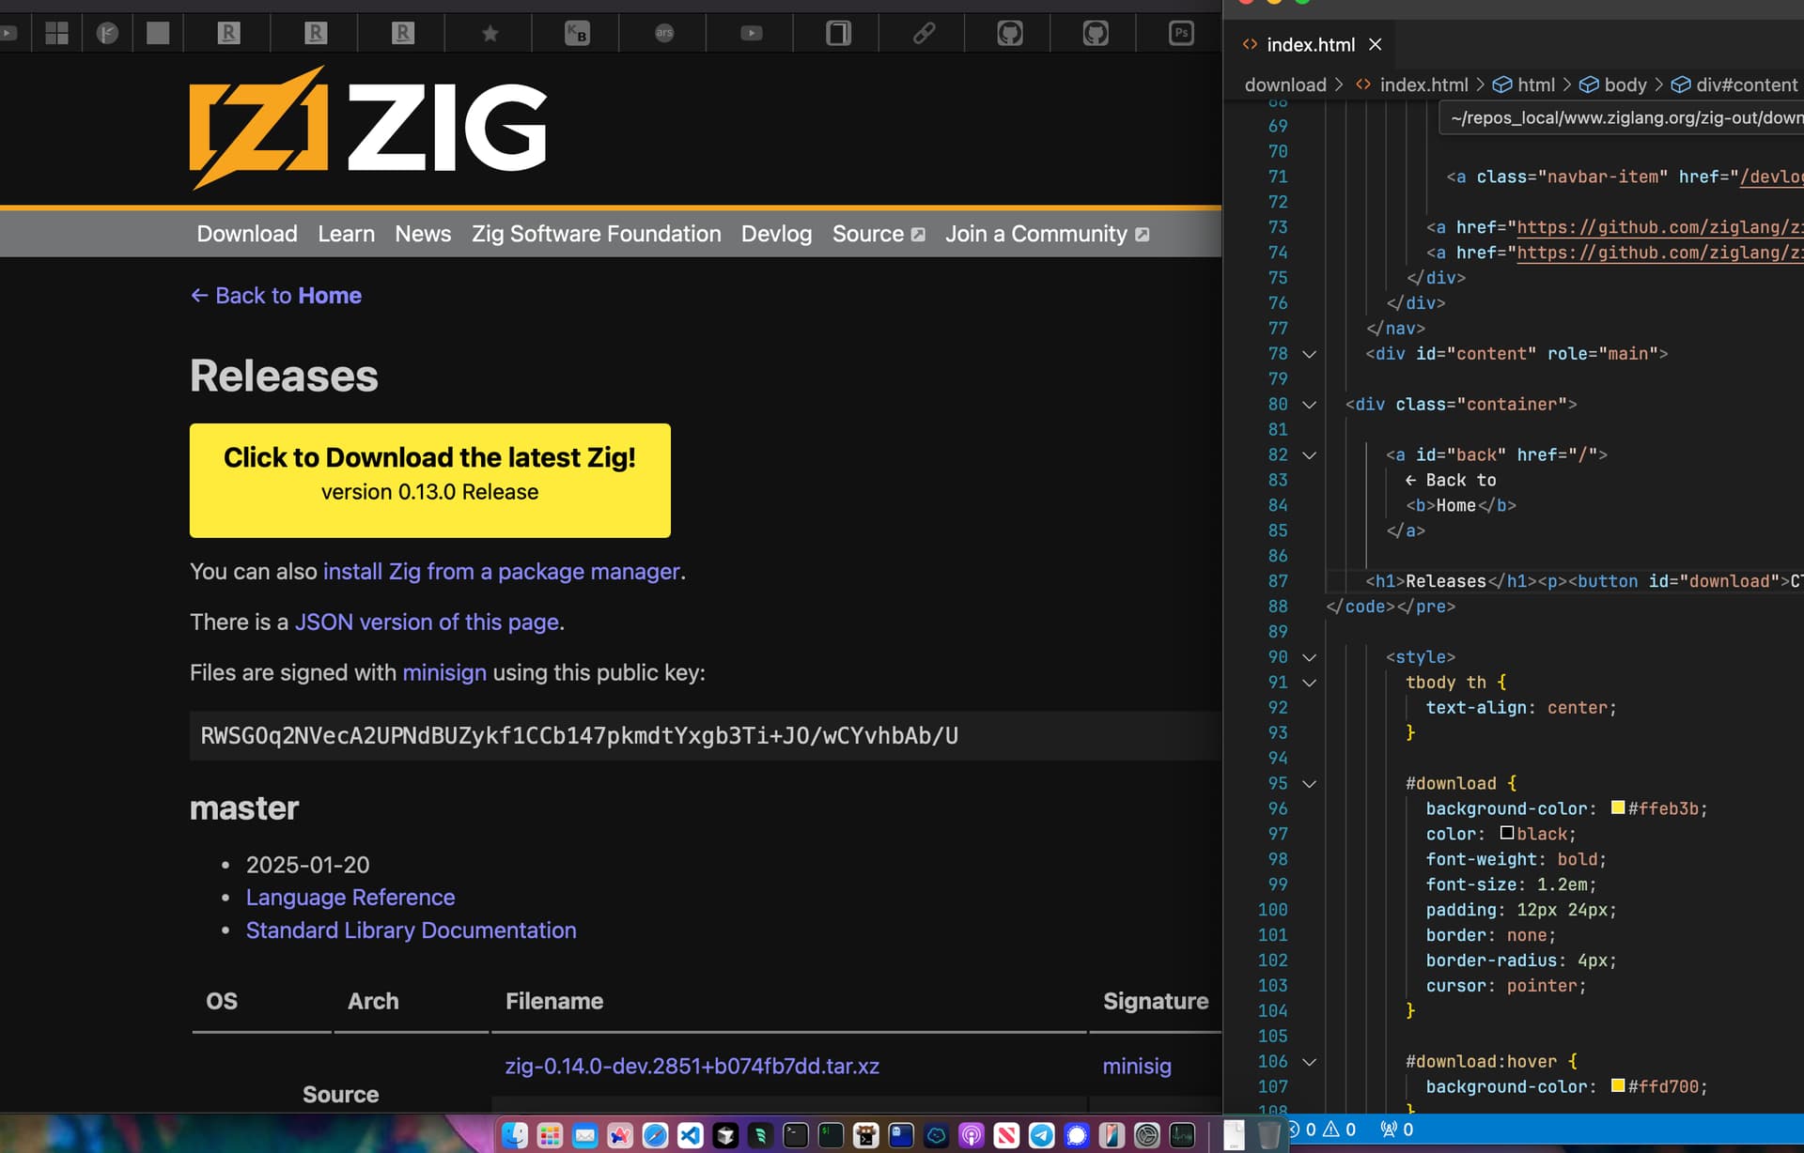
Task: Click the Zig logo in page header
Action: [368, 127]
